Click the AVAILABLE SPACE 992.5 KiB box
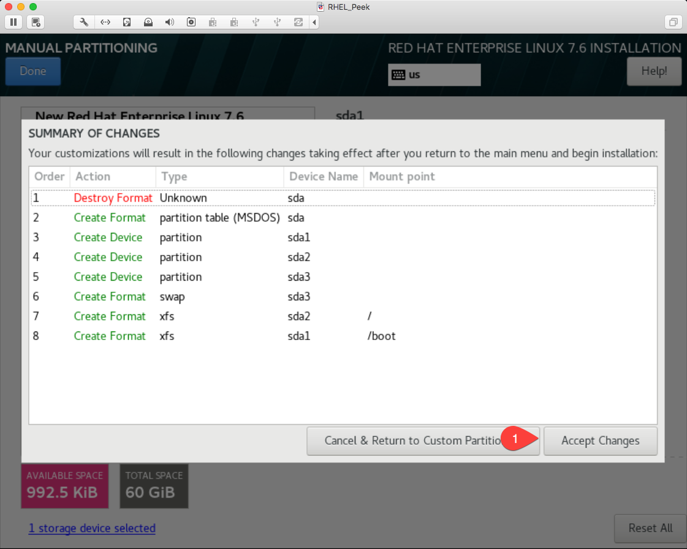Screen dimensions: 687x549 click(65, 487)
